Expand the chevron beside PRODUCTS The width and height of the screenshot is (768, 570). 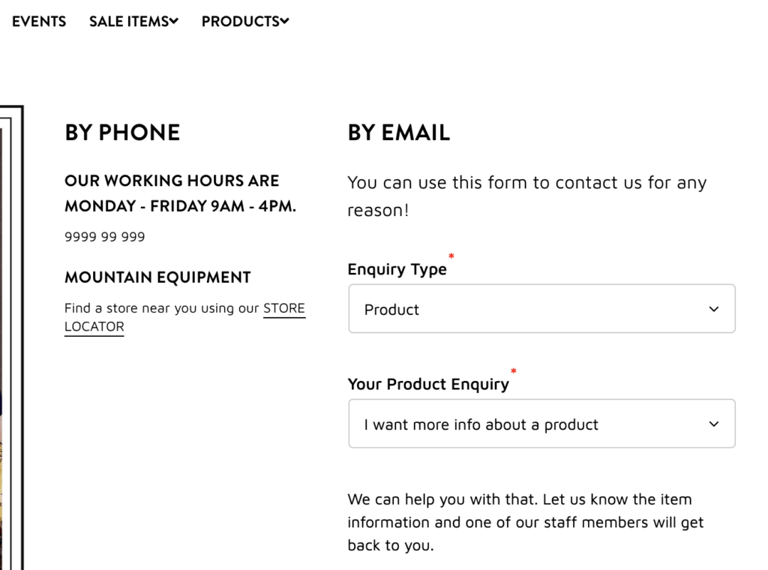pos(284,21)
